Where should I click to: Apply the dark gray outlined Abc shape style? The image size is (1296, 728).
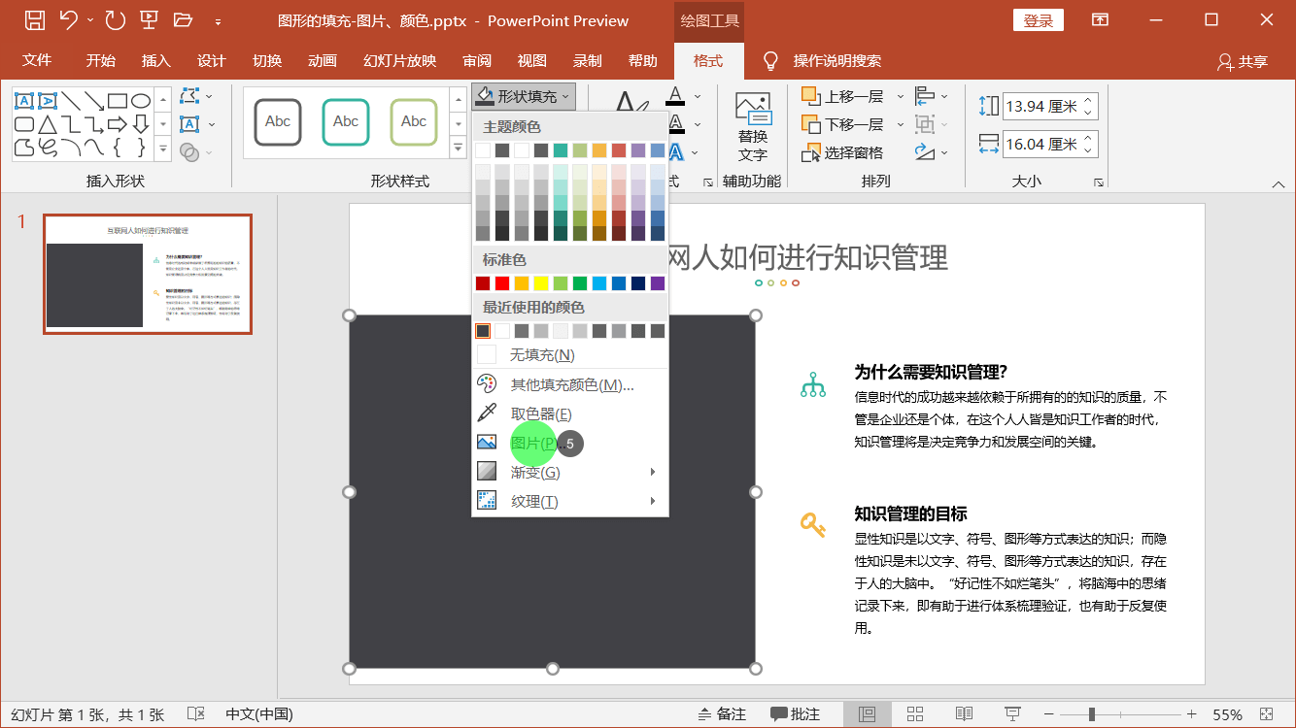pyautogui.click(x=278, y=122)
